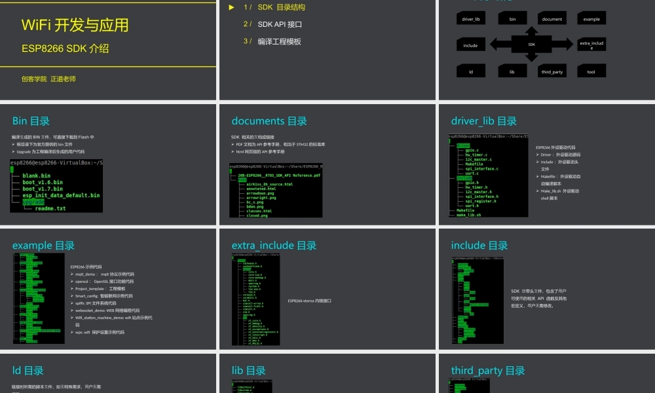Click the tool box in the SDK diagram
655x393 pixels.
[x=591, y=71]
